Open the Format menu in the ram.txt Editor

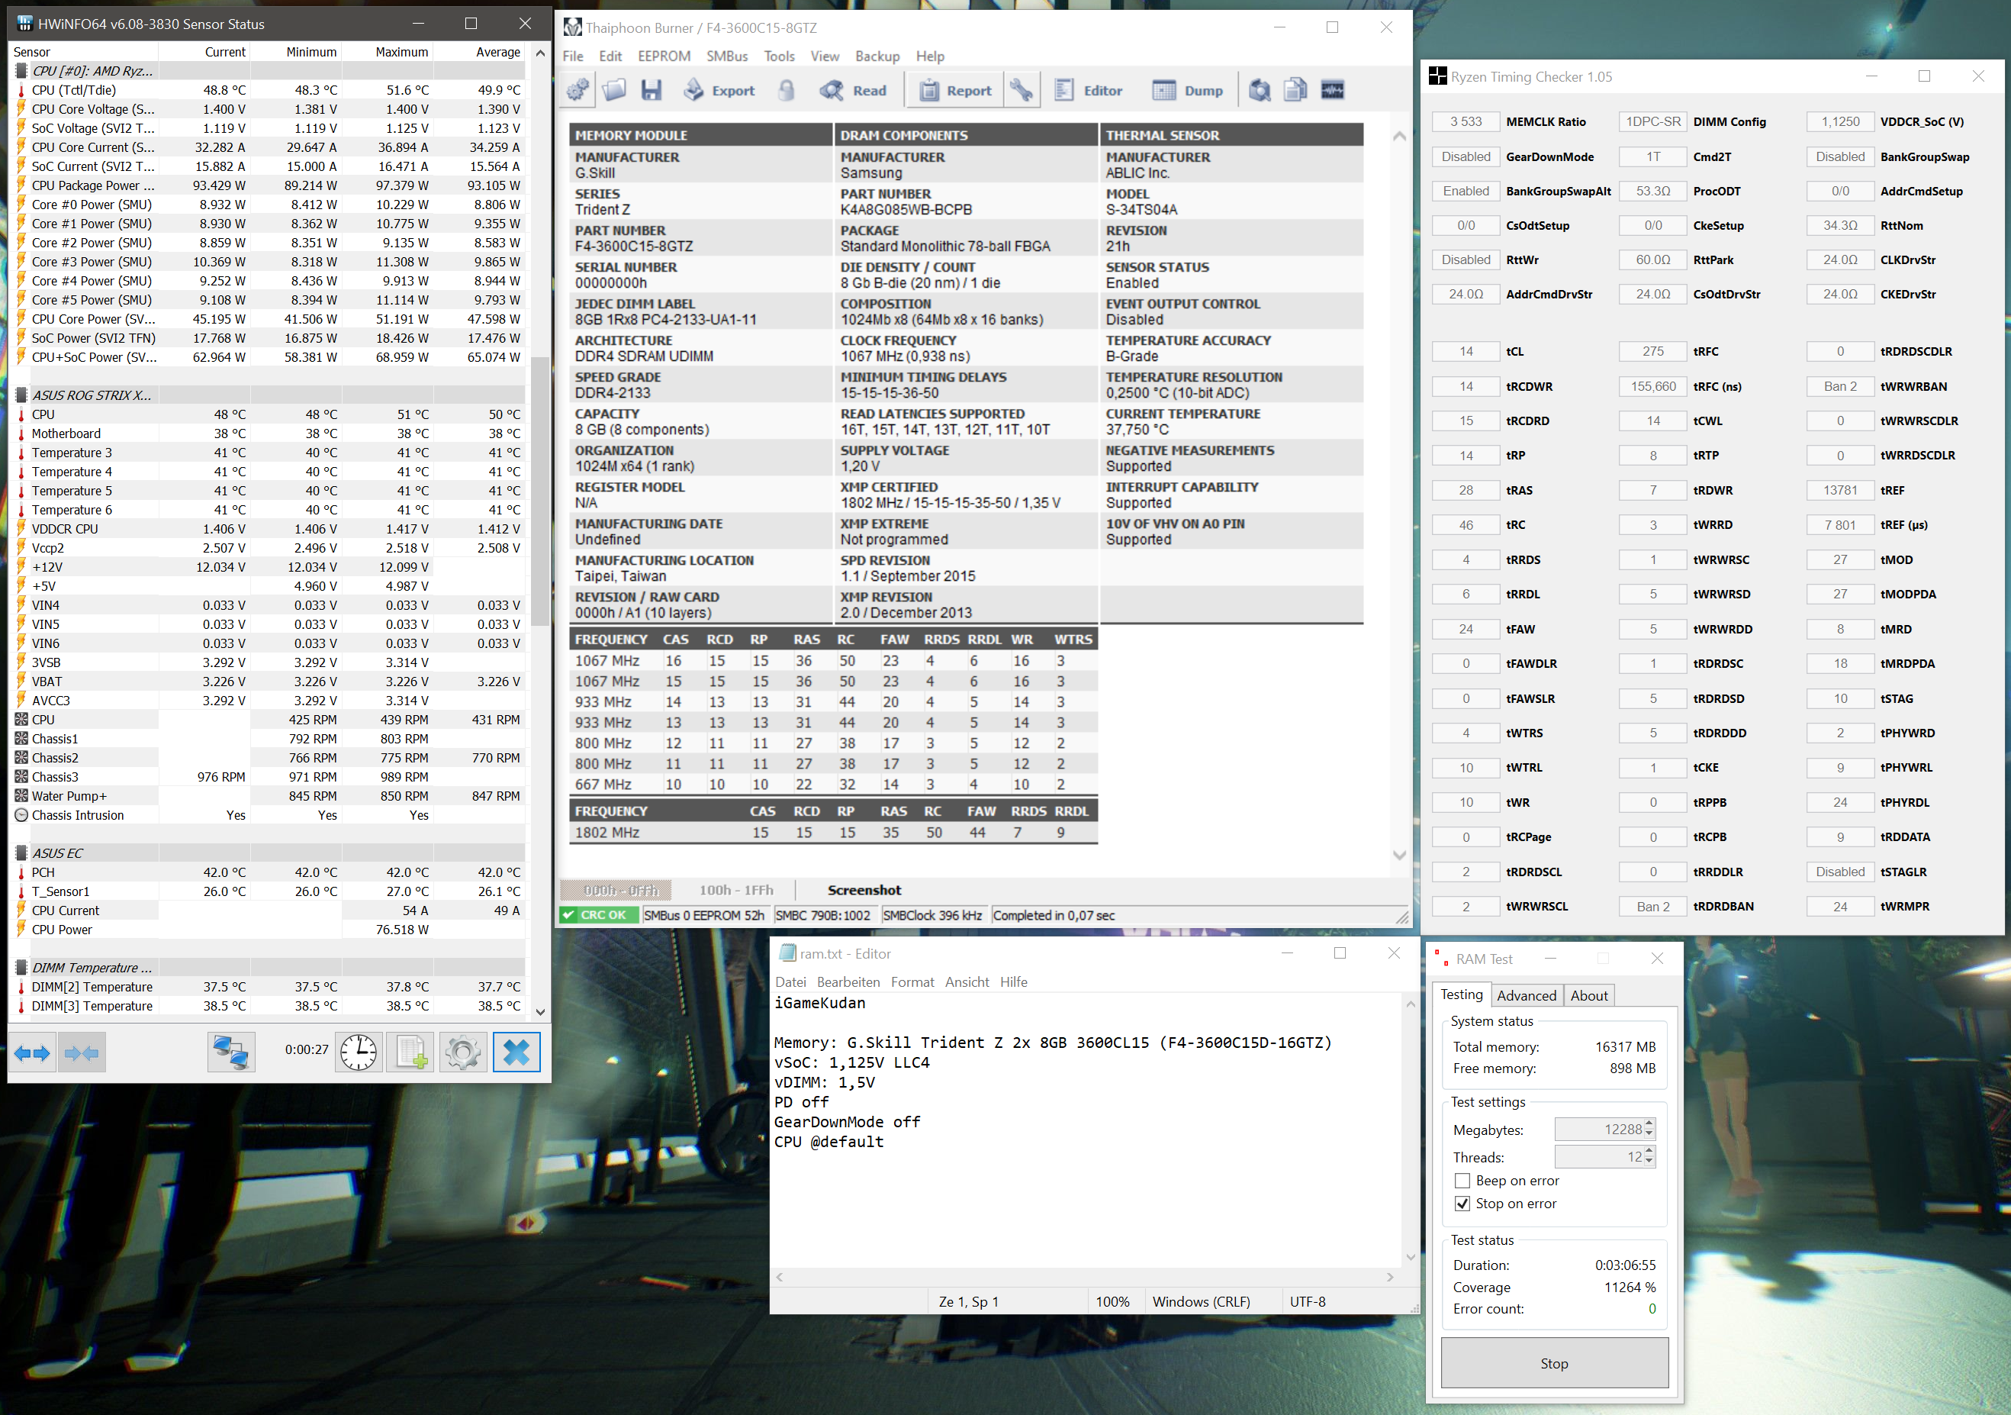click(912, 982)
